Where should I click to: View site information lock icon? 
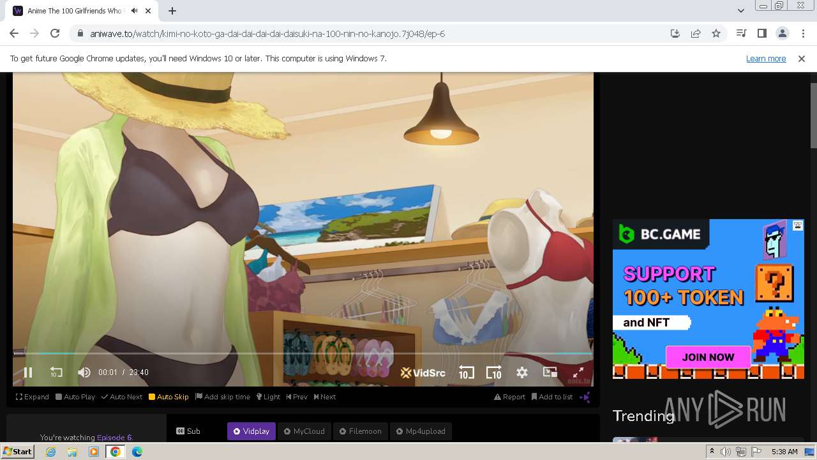point(80,34)
